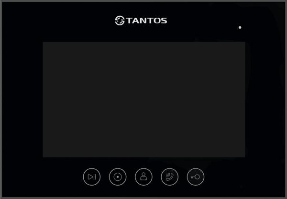Click the small center dot of record icon
Screen dimensions: 287x199
[118, 177]
